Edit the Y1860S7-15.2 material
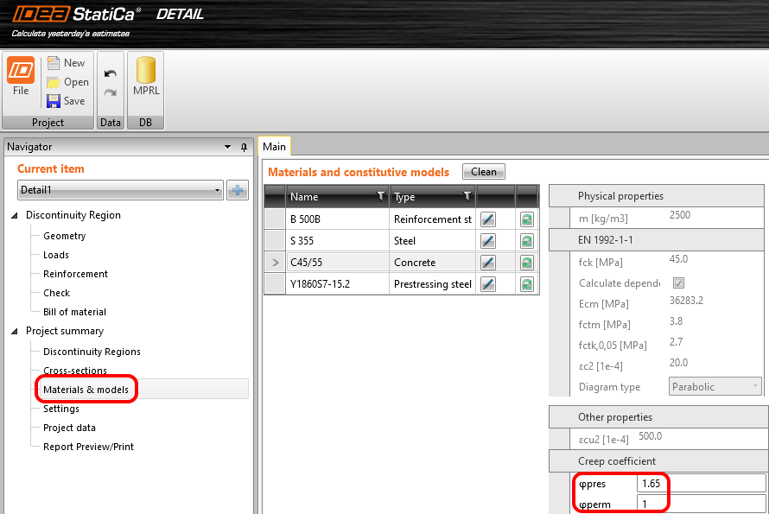Viewport: 769px width, 514px height. pyautogui.click(x=488, y=284)
